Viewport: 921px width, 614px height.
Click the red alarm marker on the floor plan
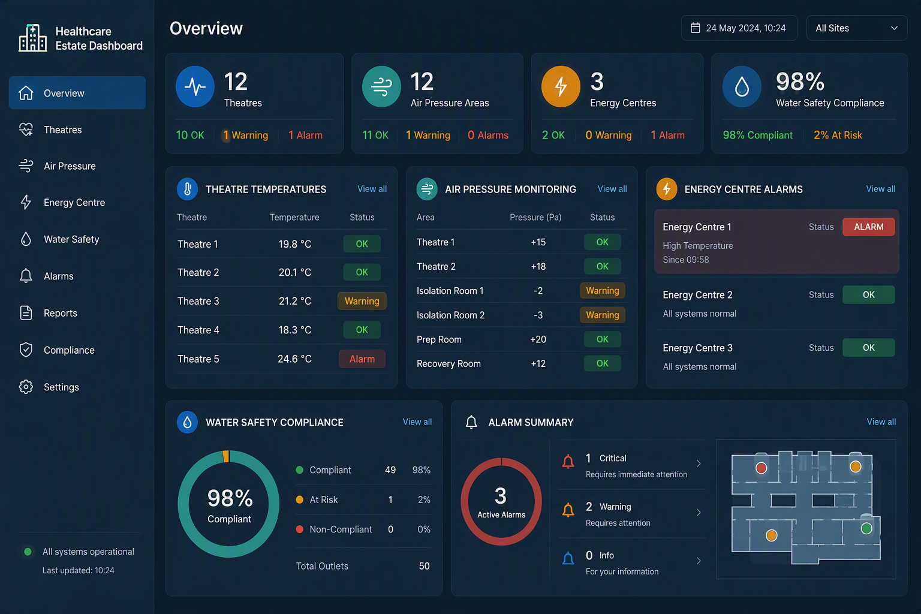(762, 468)
